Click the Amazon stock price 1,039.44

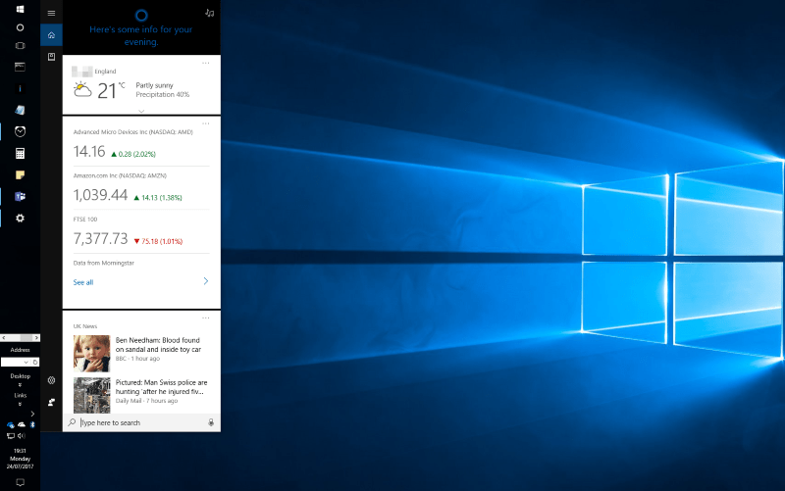[x=101, y=195]
